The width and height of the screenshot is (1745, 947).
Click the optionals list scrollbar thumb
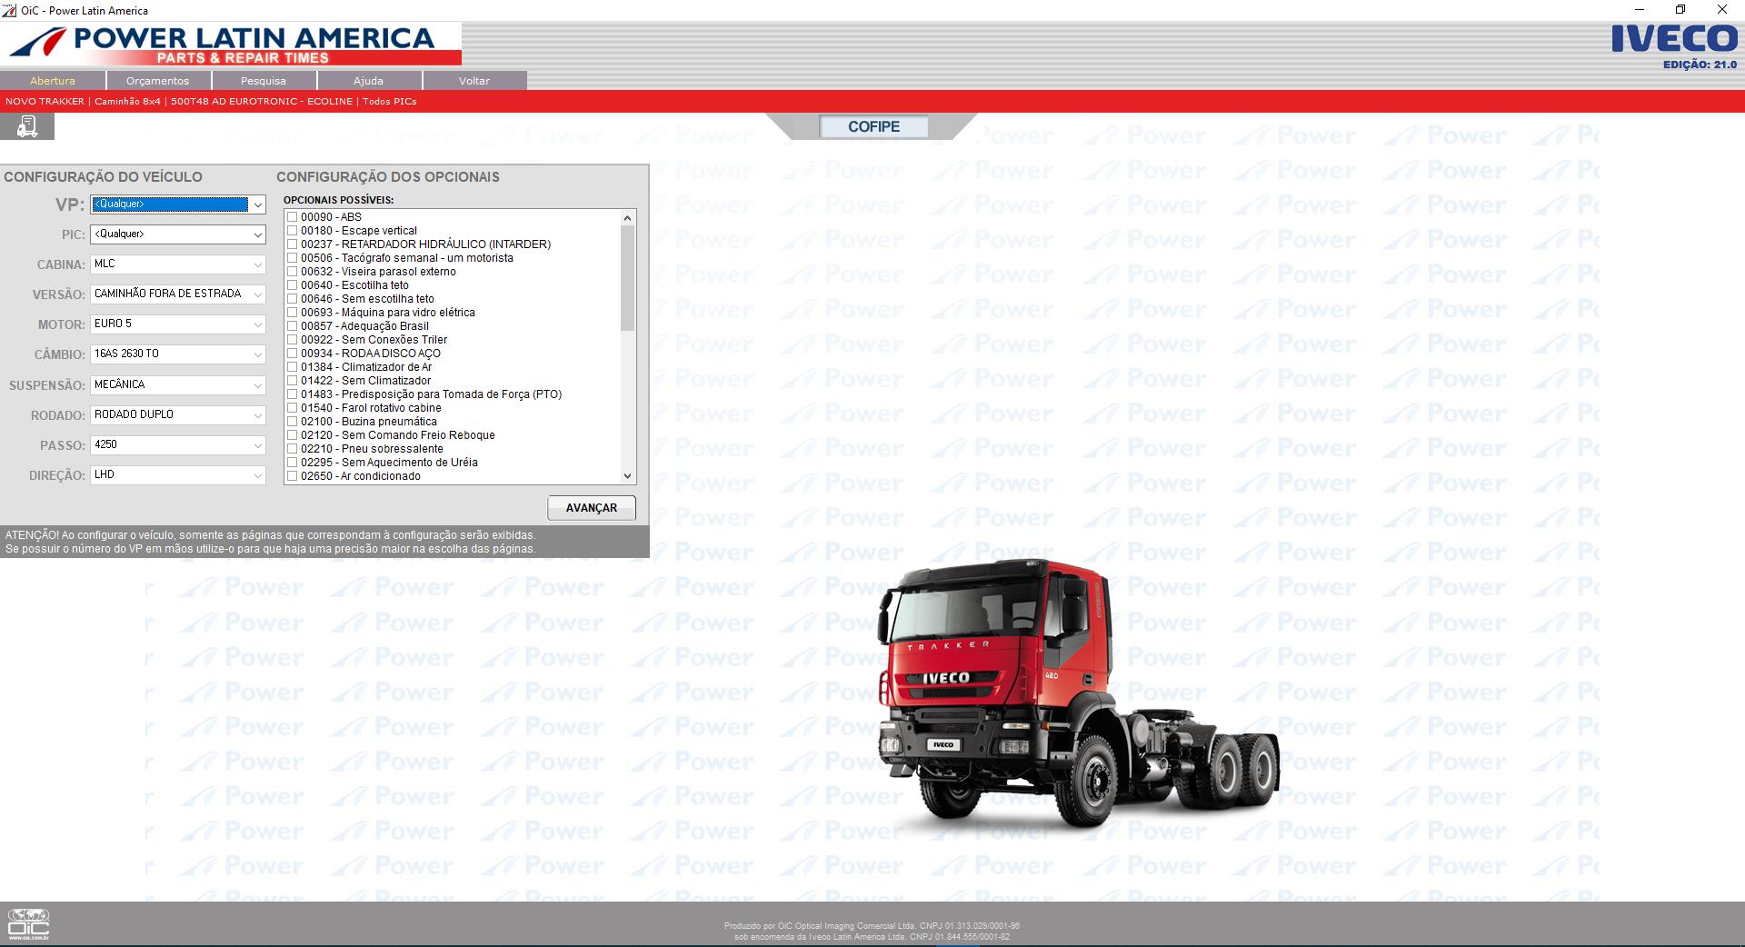click(627, 278)
